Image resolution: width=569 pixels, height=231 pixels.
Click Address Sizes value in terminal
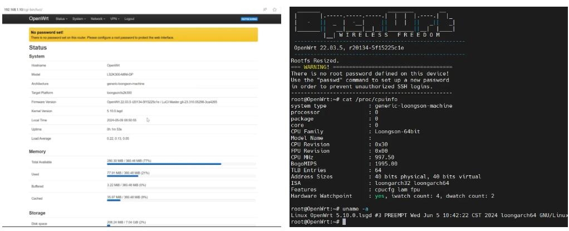click(428, 177)
